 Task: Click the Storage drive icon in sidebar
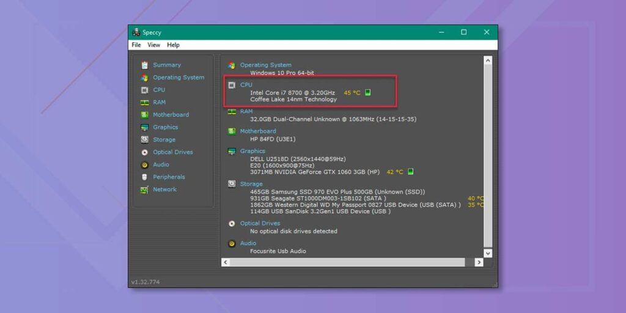click(144, 140)
